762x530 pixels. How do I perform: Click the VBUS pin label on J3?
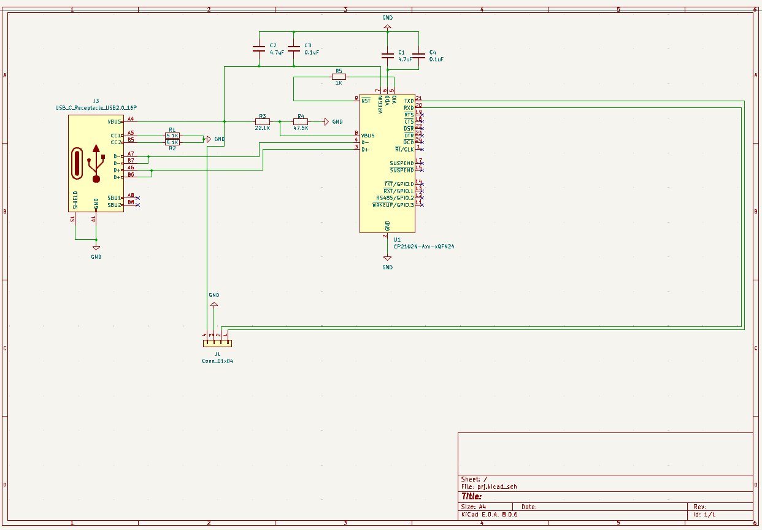pos(115,121)
